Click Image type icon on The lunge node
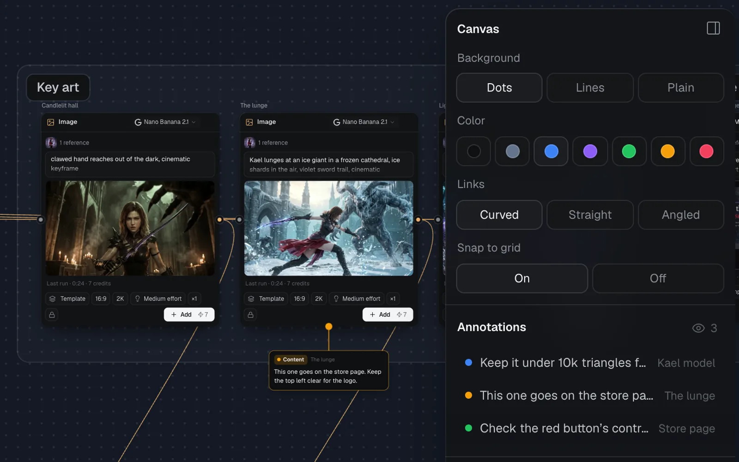The height and width of the screenshot is (462, 739). tap(249, 122)
